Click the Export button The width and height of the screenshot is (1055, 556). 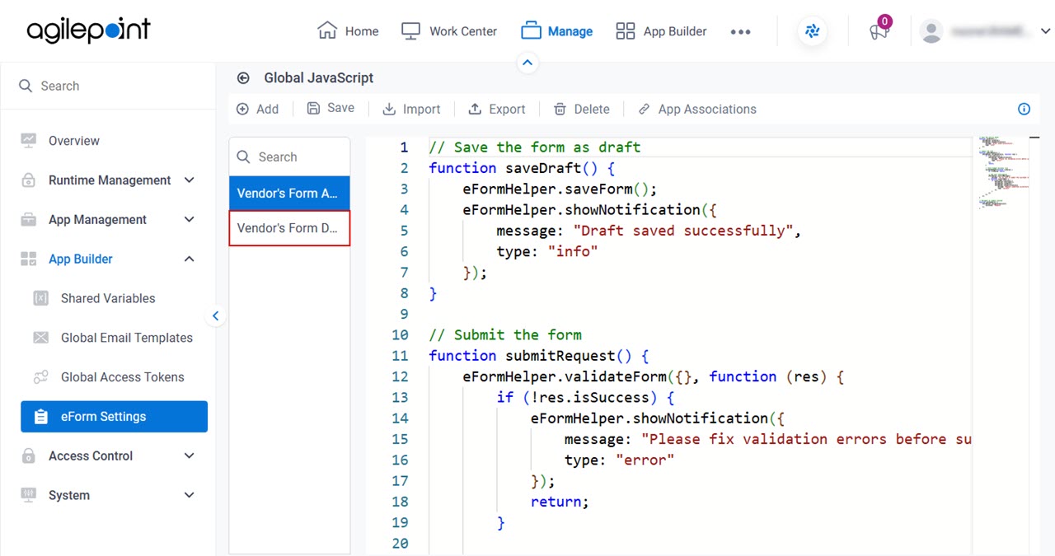click(x=496, y=109)
